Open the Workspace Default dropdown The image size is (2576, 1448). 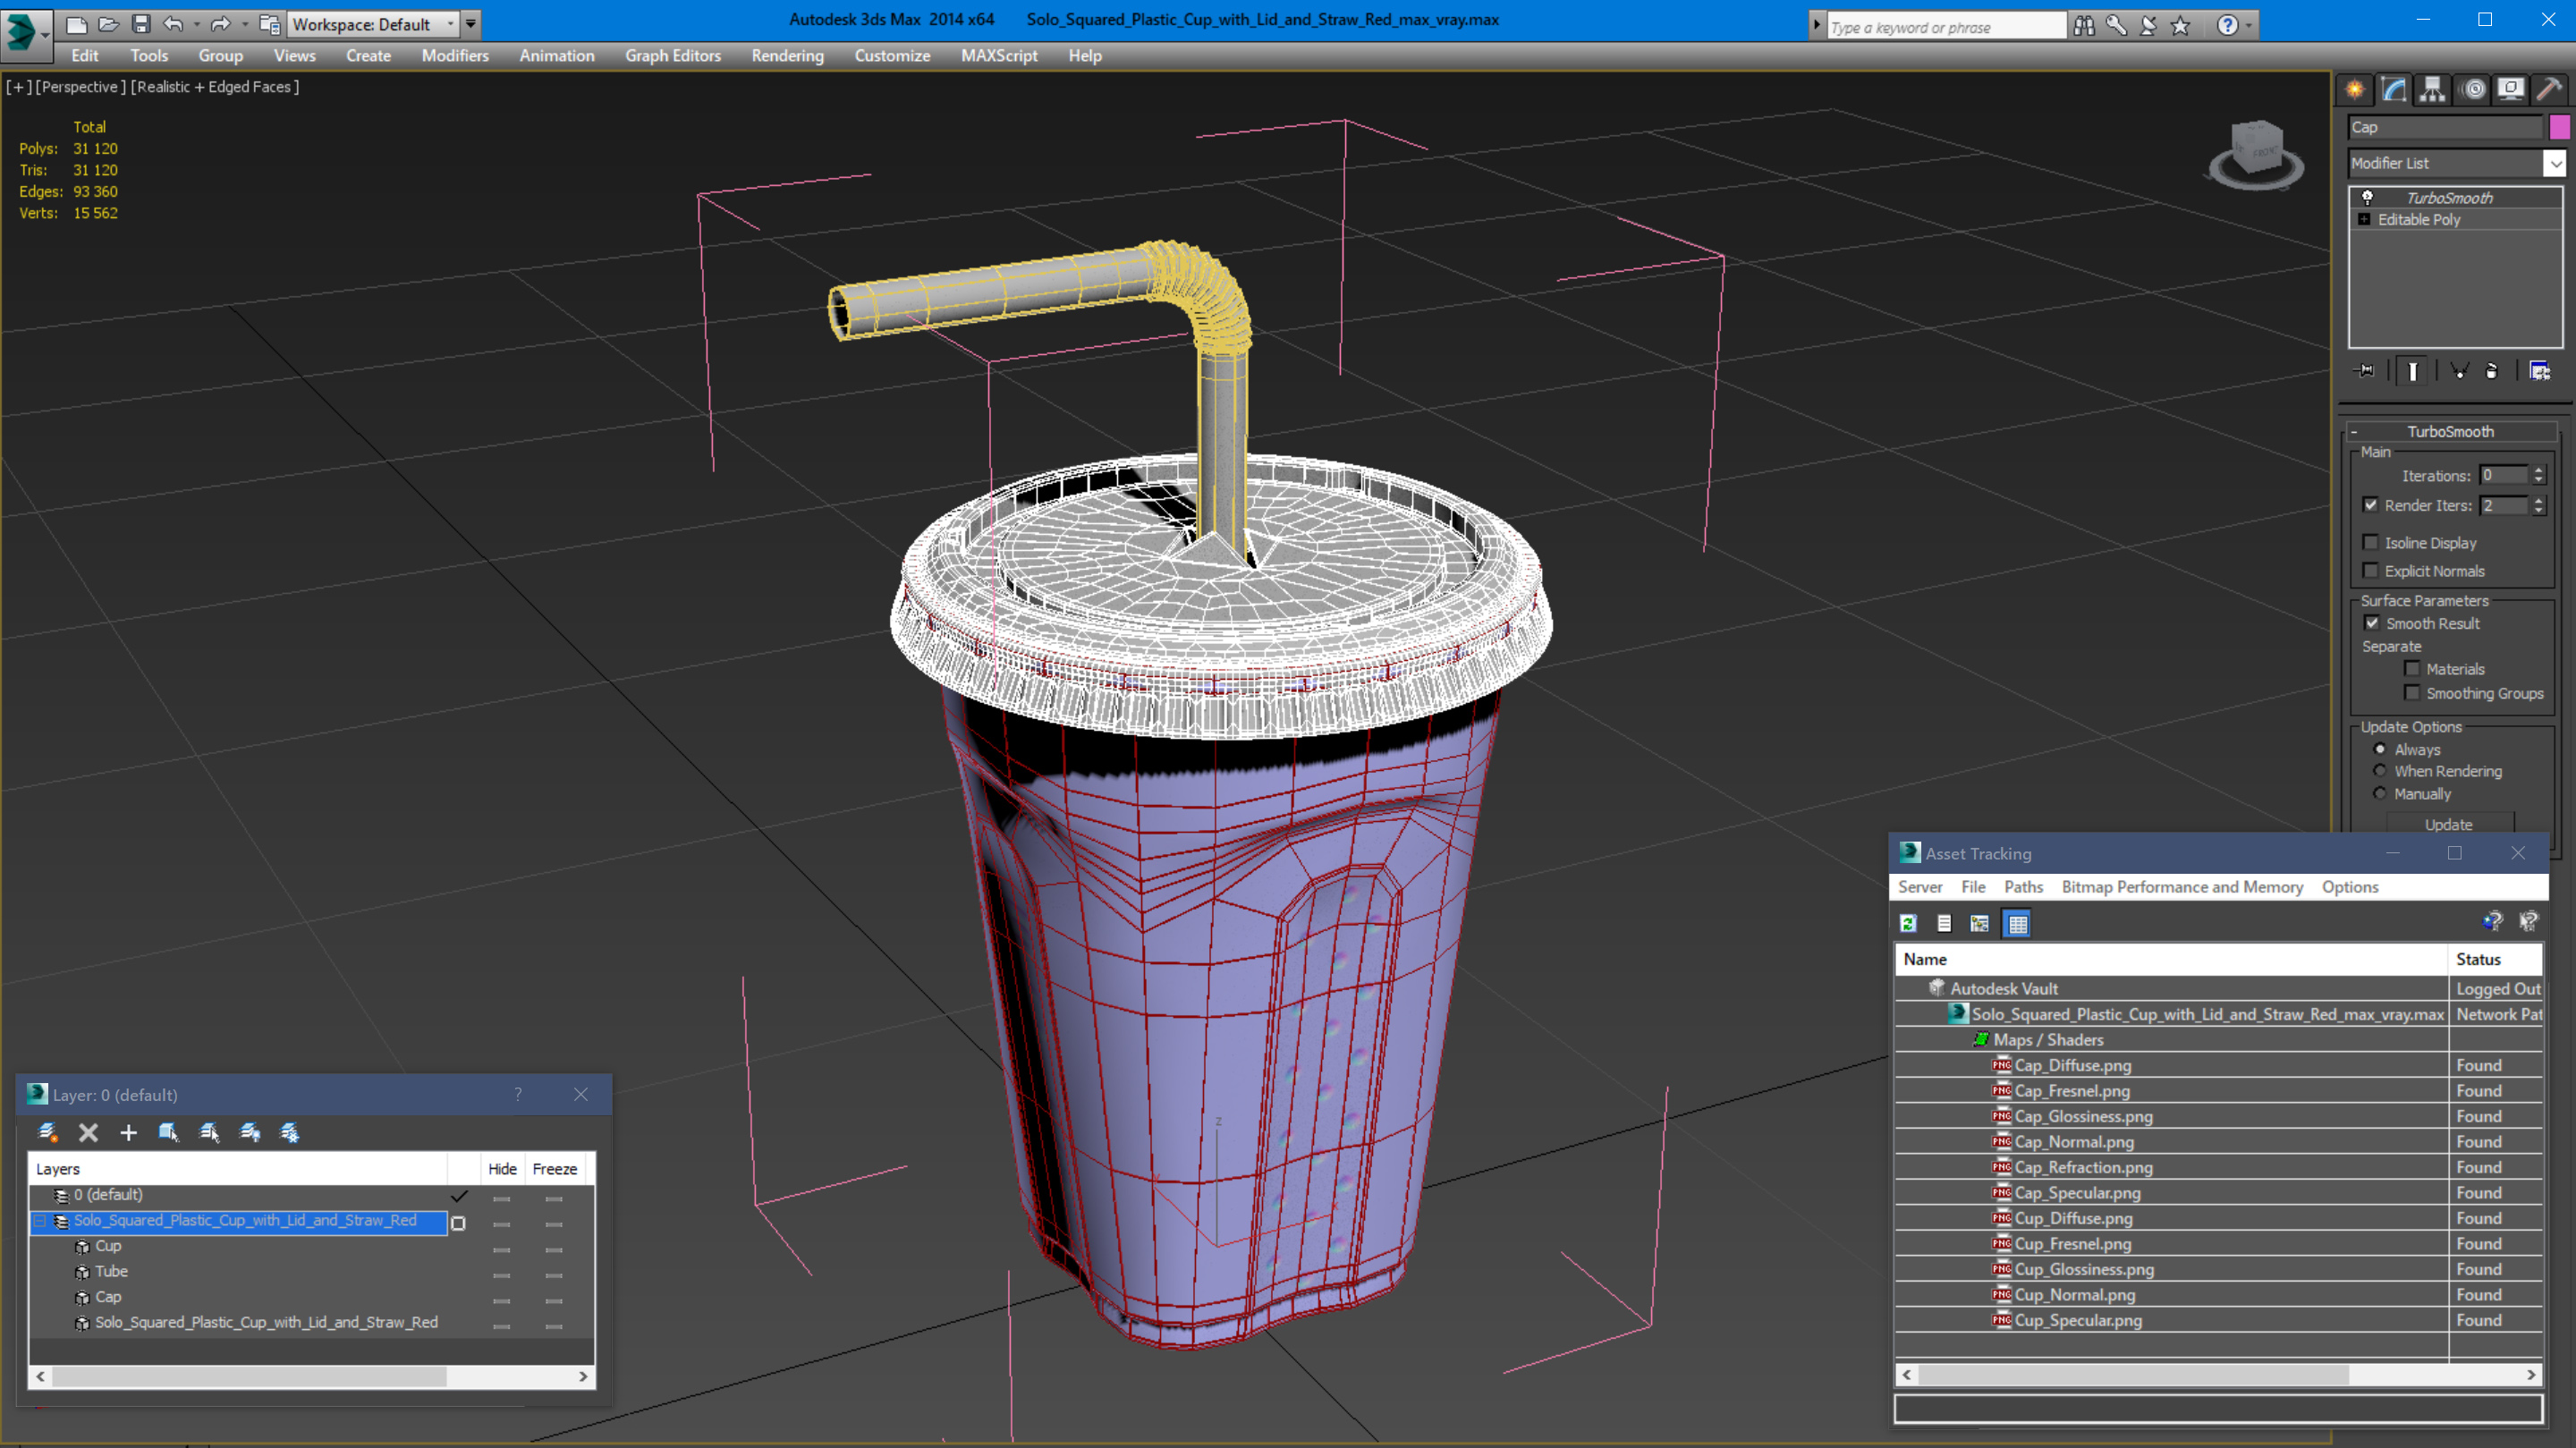click(x=373, y=24)
